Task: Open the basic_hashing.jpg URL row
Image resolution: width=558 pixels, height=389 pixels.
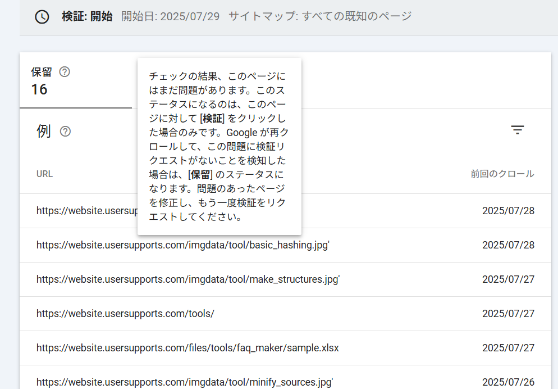Action: (x=182, y=245)
